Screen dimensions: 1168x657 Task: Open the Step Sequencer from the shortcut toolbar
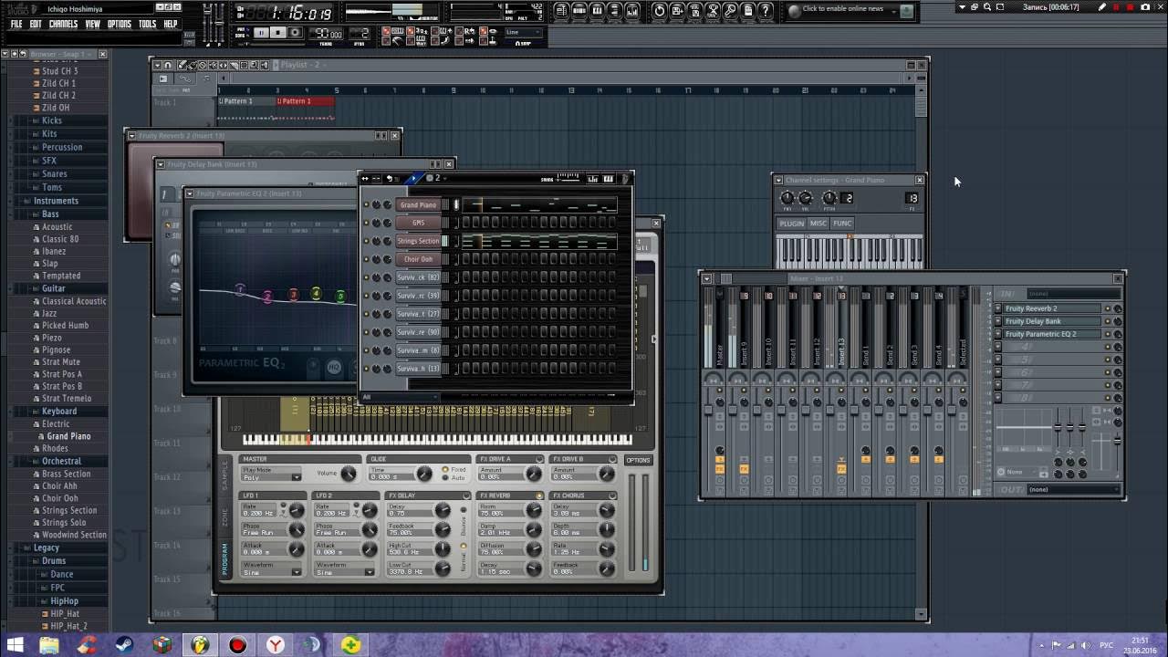579,11
